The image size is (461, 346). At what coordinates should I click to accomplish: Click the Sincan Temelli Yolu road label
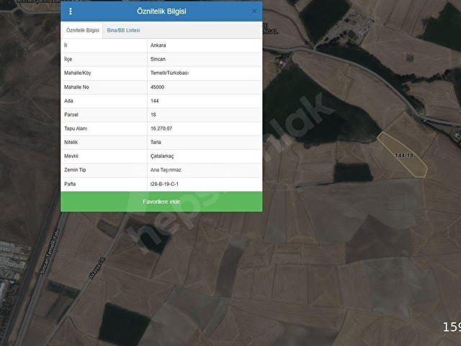pos(50,252)
